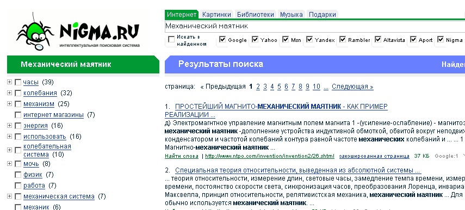Open the механическая система cluster link
Viewport: 465px width, 210px height.
click(x=59, y=196)
